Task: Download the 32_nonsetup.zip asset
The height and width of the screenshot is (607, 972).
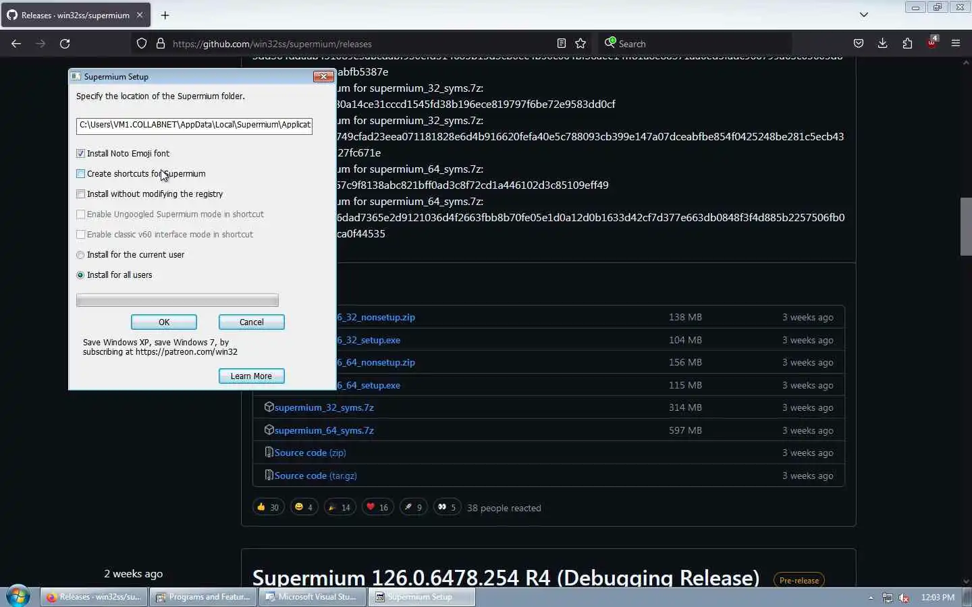Action: pyautogui.click(x=376, y=317)
